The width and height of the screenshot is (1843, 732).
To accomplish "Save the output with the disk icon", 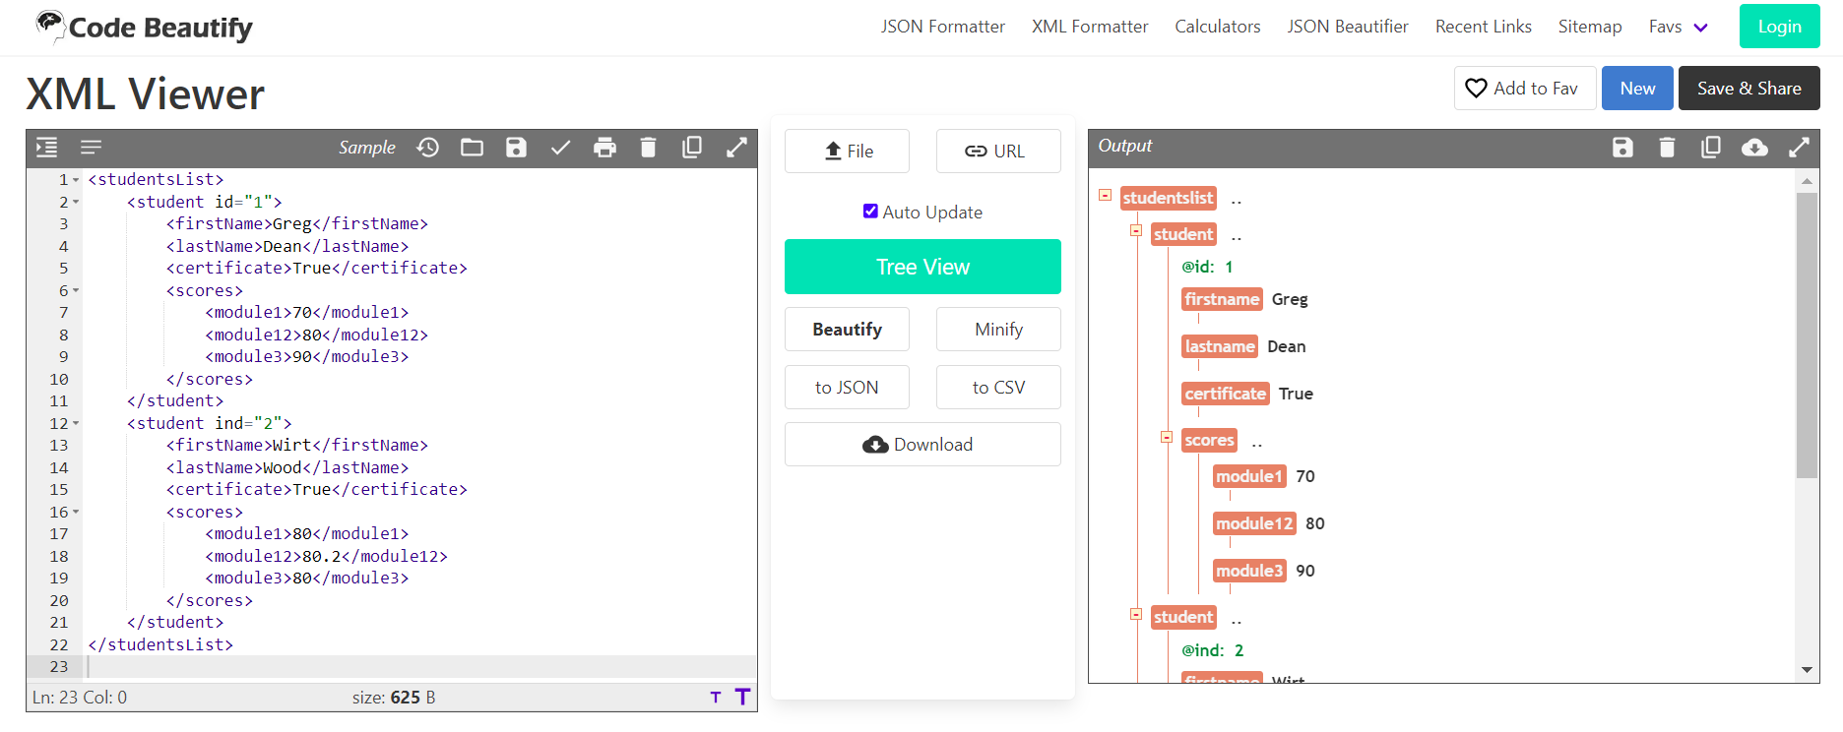I will click(1622, 148).
